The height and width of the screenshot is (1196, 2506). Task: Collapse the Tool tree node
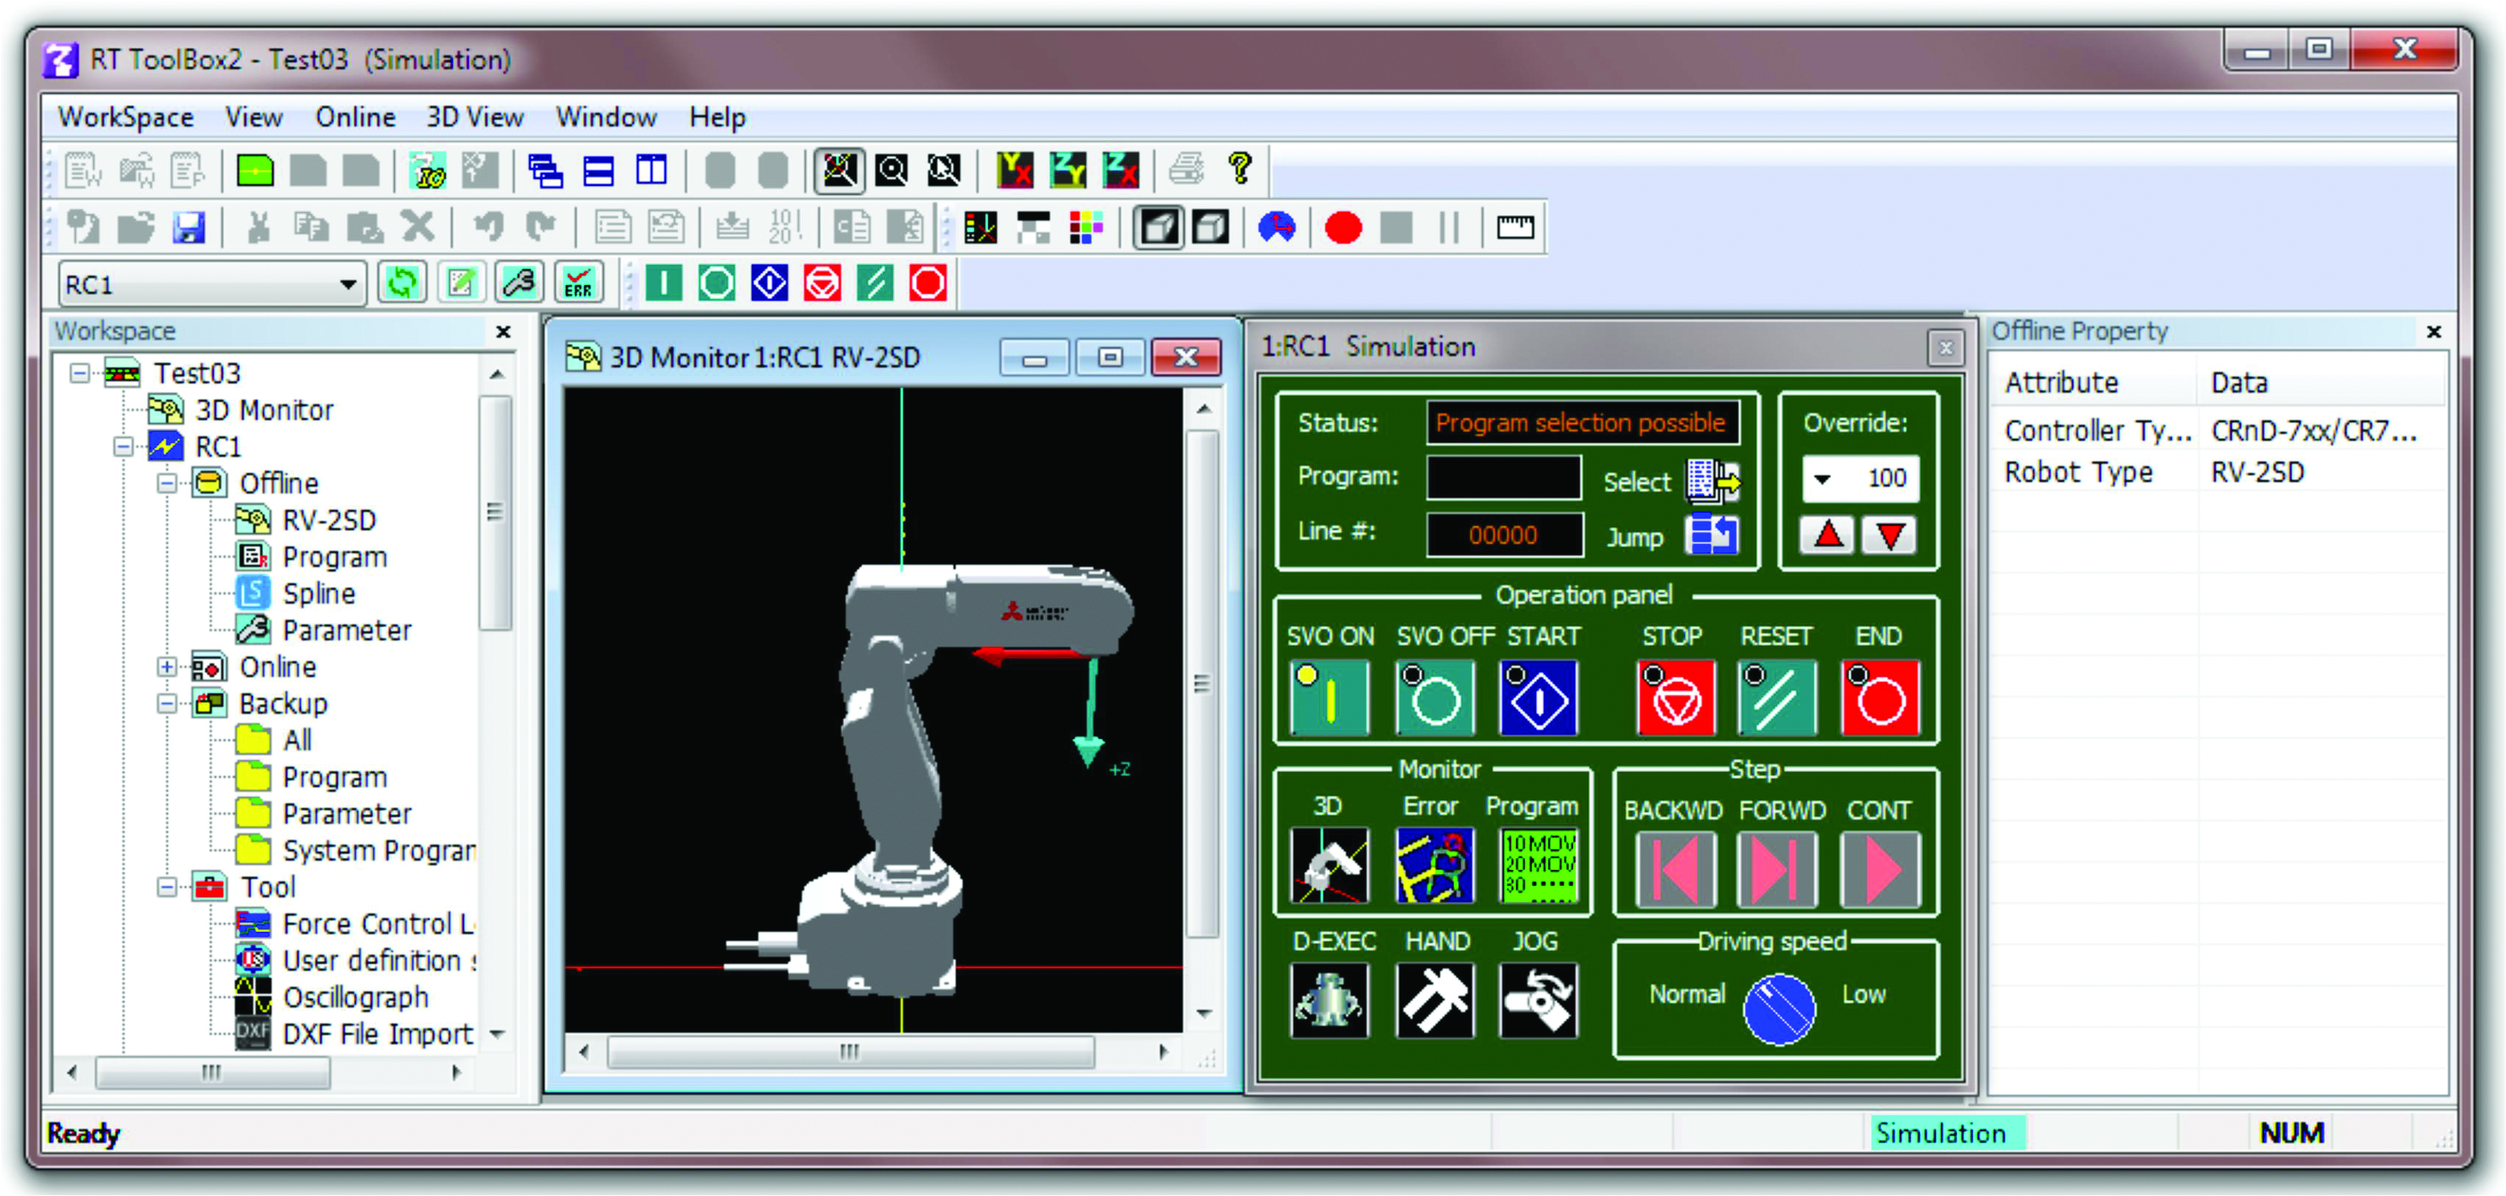168,887
